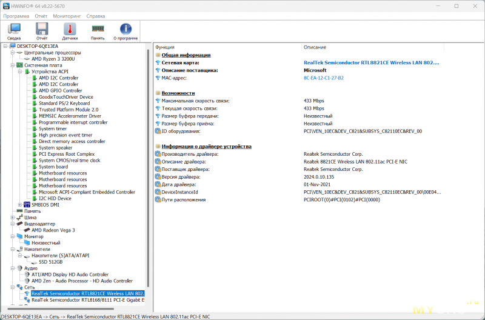Collapse the Сеть node

12,287
